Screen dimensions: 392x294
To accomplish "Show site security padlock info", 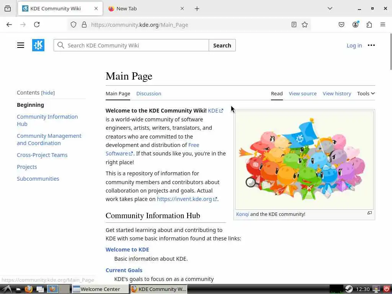I will (84, 24).
